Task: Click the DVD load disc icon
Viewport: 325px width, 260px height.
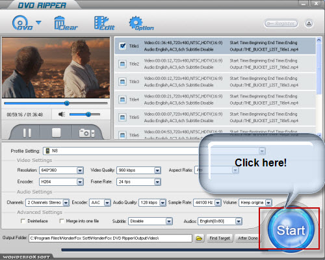Action: coord(21,23)
